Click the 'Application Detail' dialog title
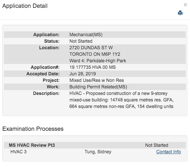Image resolution: width=190 pixels, height=168 pixels. pos(25,6)
